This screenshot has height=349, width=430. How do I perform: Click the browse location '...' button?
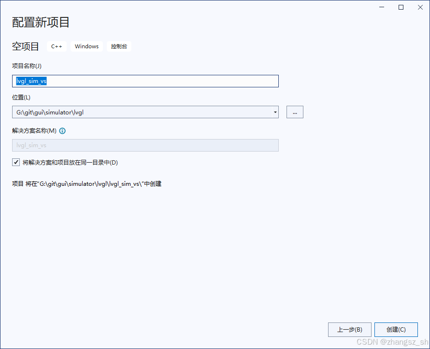point(295,112)
